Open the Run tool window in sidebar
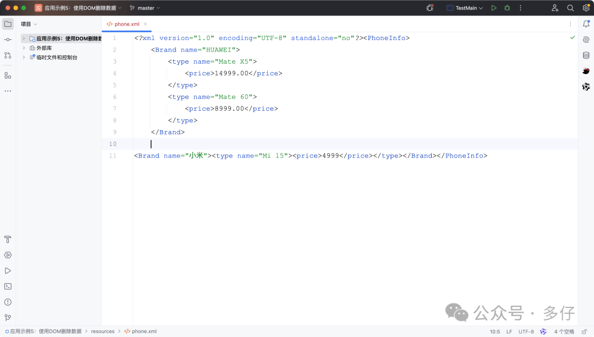 (8, 271)
